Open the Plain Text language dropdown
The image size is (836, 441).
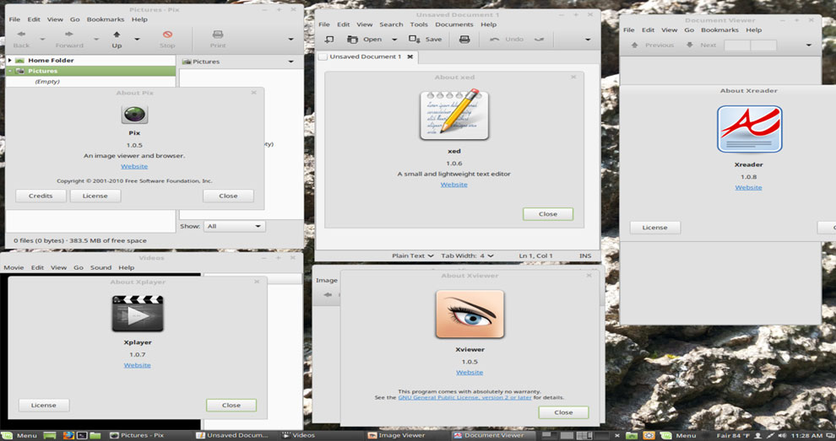click(413, 256)
